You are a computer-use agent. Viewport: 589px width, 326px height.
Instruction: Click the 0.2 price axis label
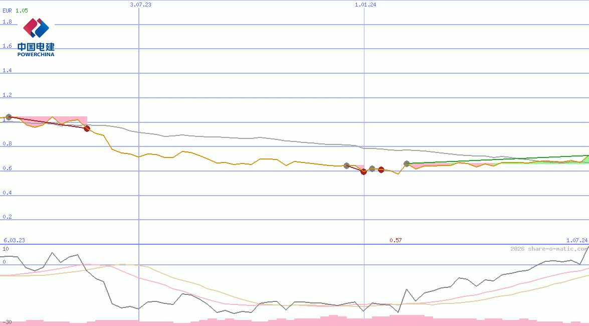[x=7, y=217]
